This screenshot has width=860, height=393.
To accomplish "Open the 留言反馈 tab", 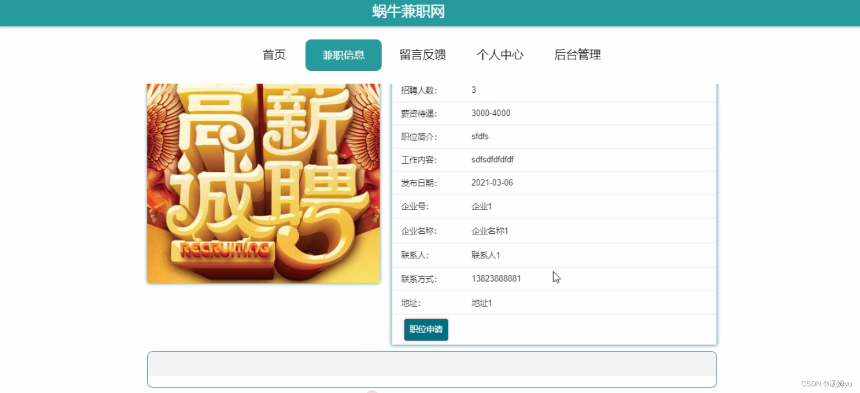I will point(422,54).
